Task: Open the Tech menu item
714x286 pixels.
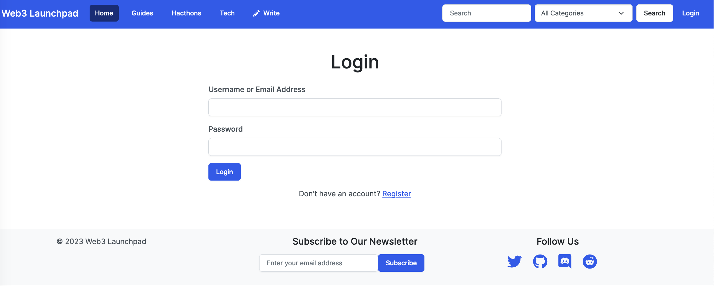Action: coord(227,13)
